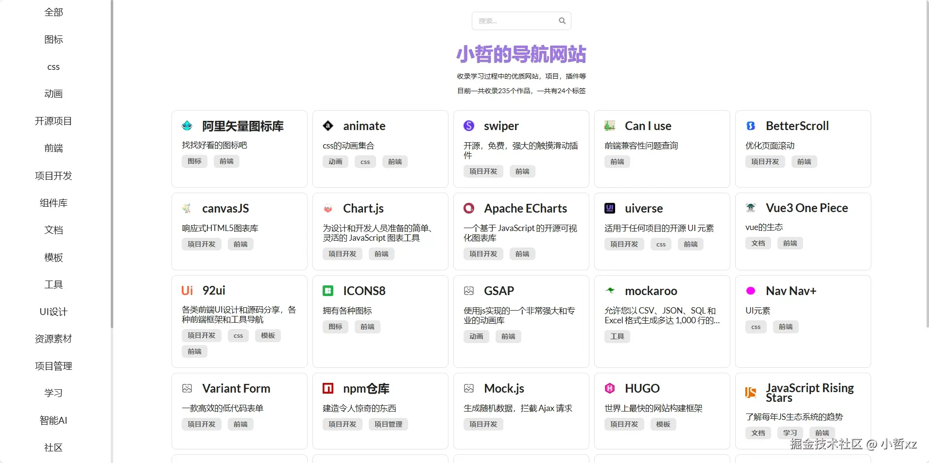This screenshot has width=929, height=463.
Task: Open the Can I use card
Action: (x=662, y=149)
